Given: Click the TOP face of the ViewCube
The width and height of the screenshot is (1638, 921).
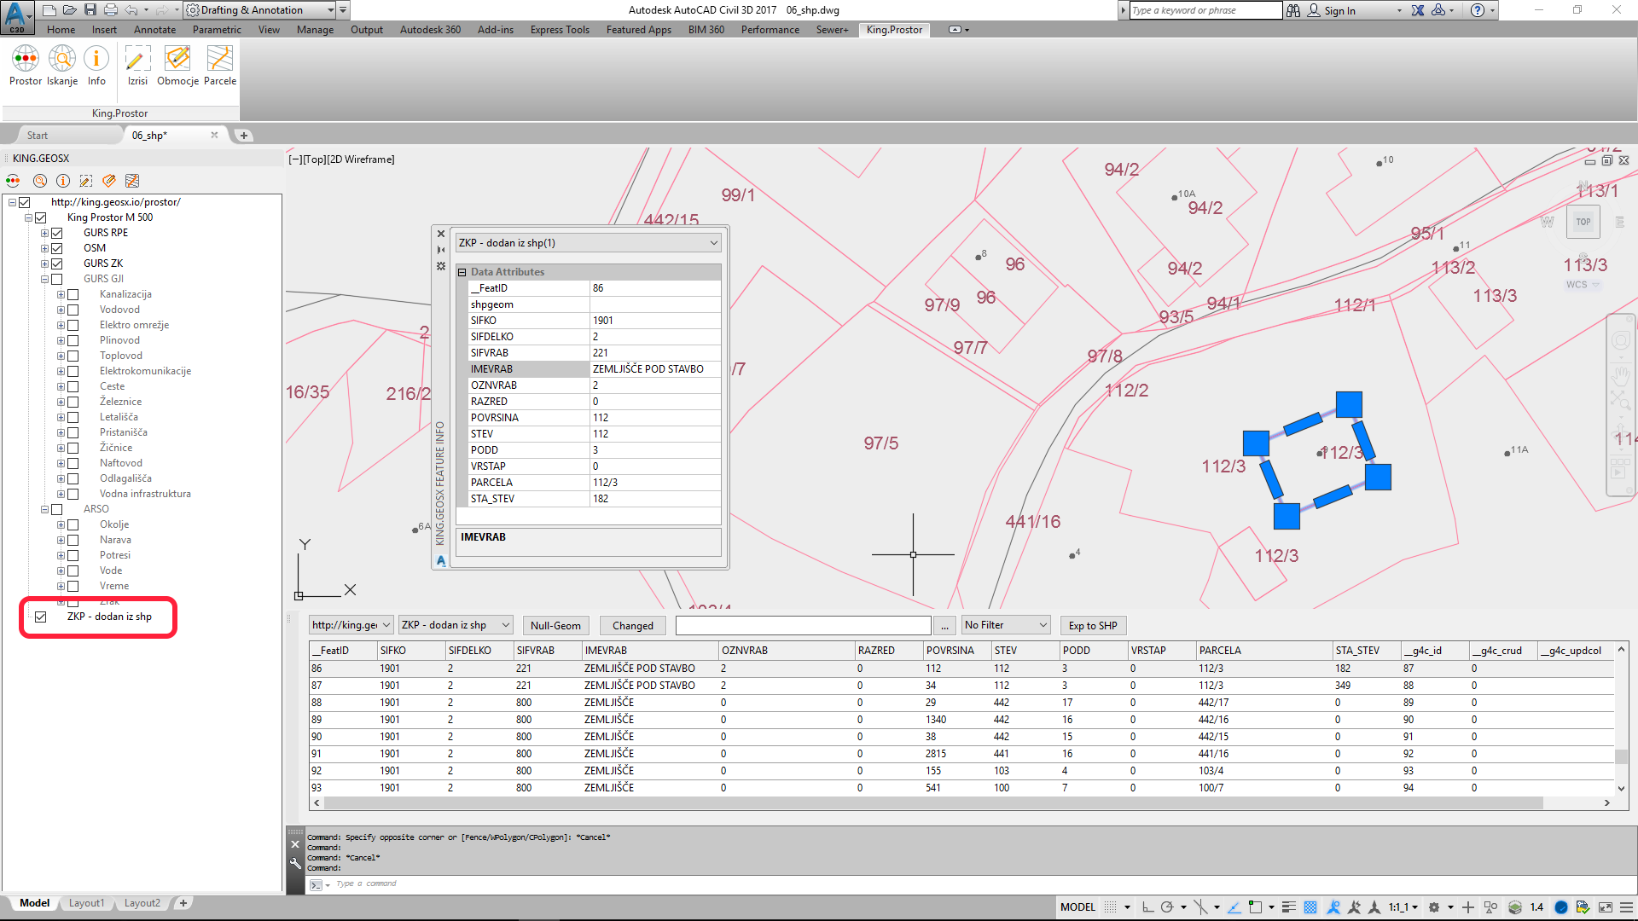Looking at the screenshot, I should point(1583,222).
